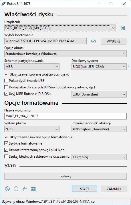Image resolution: width=131 pixels, height=205 pixels.
Task: Uncheck Szybkie formatowanie option
Action: coord(6,143)
